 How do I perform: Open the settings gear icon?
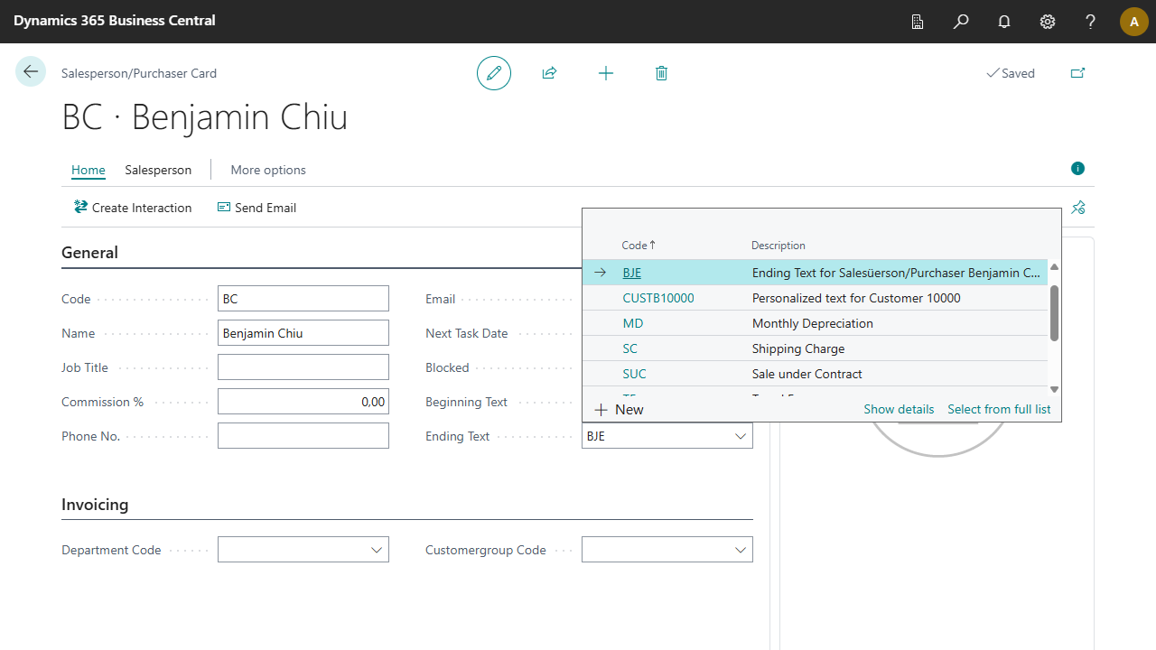point(1048,22)
